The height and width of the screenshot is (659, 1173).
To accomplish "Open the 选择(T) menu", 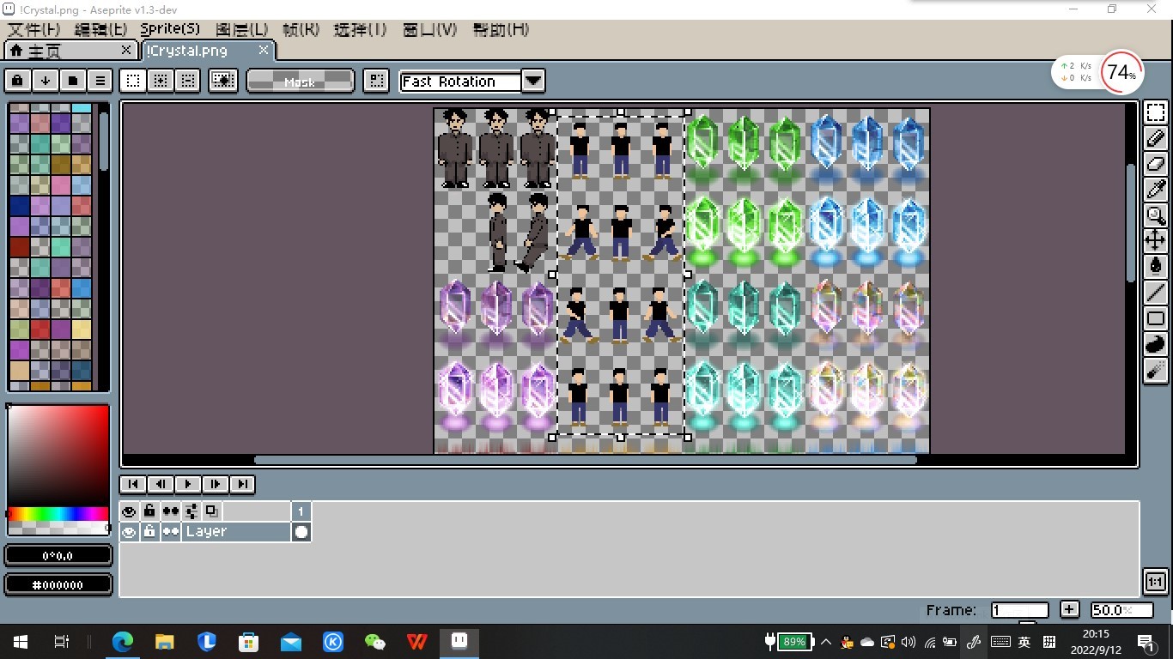I will [360, 29].
